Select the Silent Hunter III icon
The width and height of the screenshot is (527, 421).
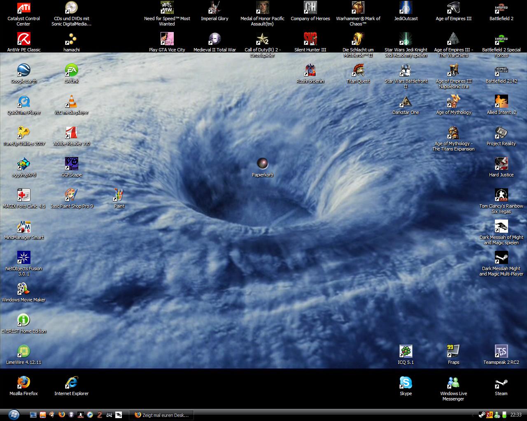310,39
